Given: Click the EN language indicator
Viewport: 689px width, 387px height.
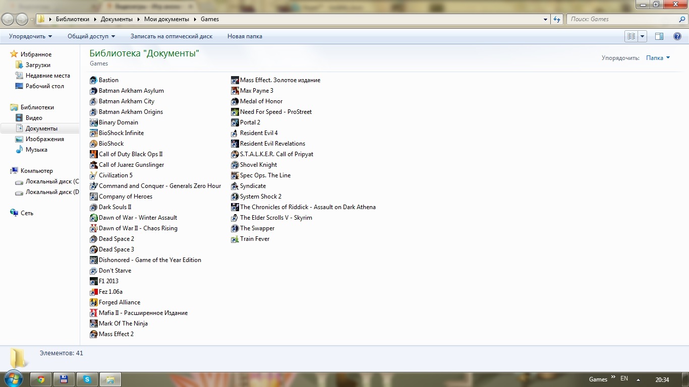Looking at the screenshot, I should tap(624, 379).
